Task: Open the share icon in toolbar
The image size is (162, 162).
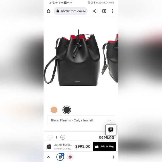Action: [95, 11]
